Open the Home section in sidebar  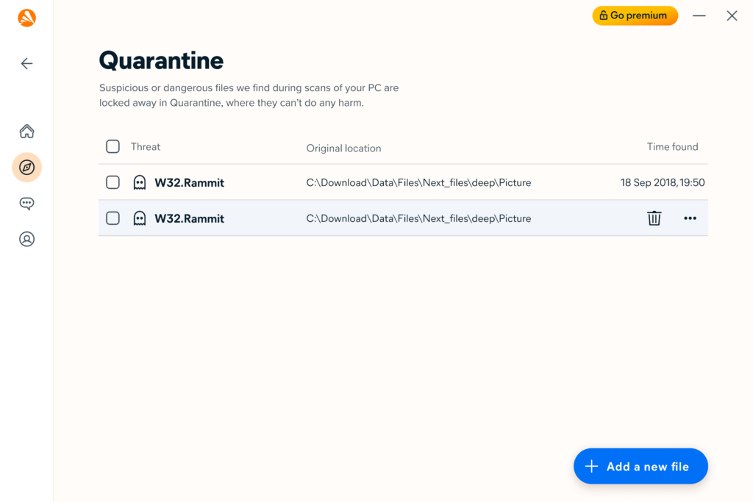[27, 131]
